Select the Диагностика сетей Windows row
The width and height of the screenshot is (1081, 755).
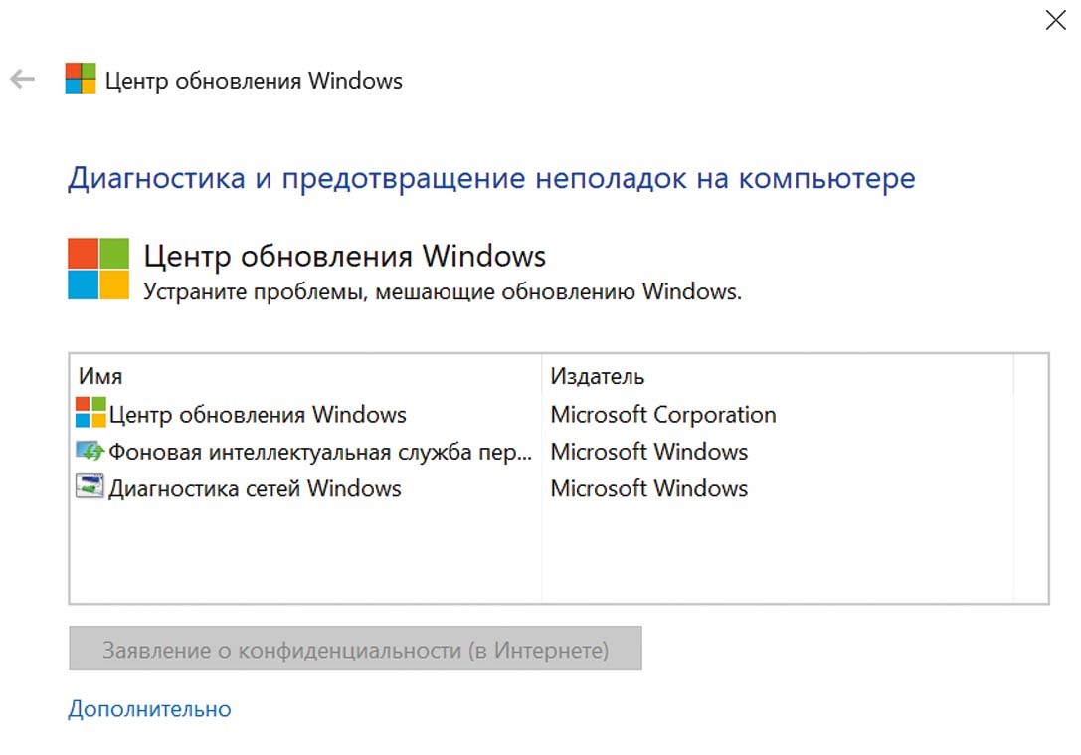pyautogui.click(x=255, y=488)
